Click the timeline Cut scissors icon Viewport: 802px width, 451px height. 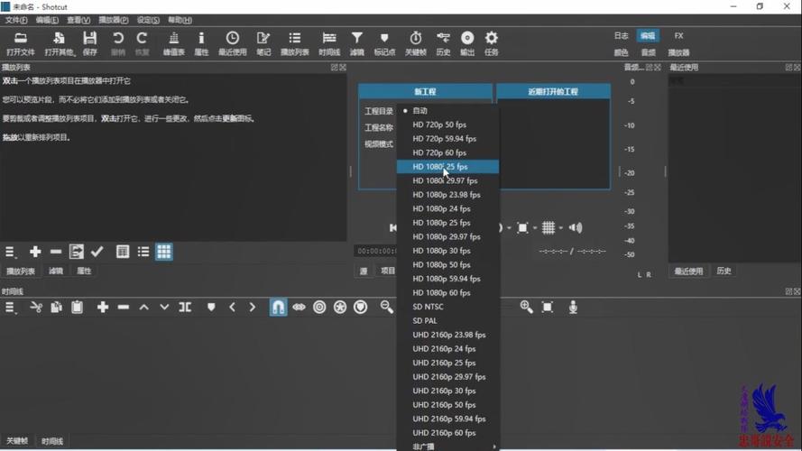[x=36, y=307]
